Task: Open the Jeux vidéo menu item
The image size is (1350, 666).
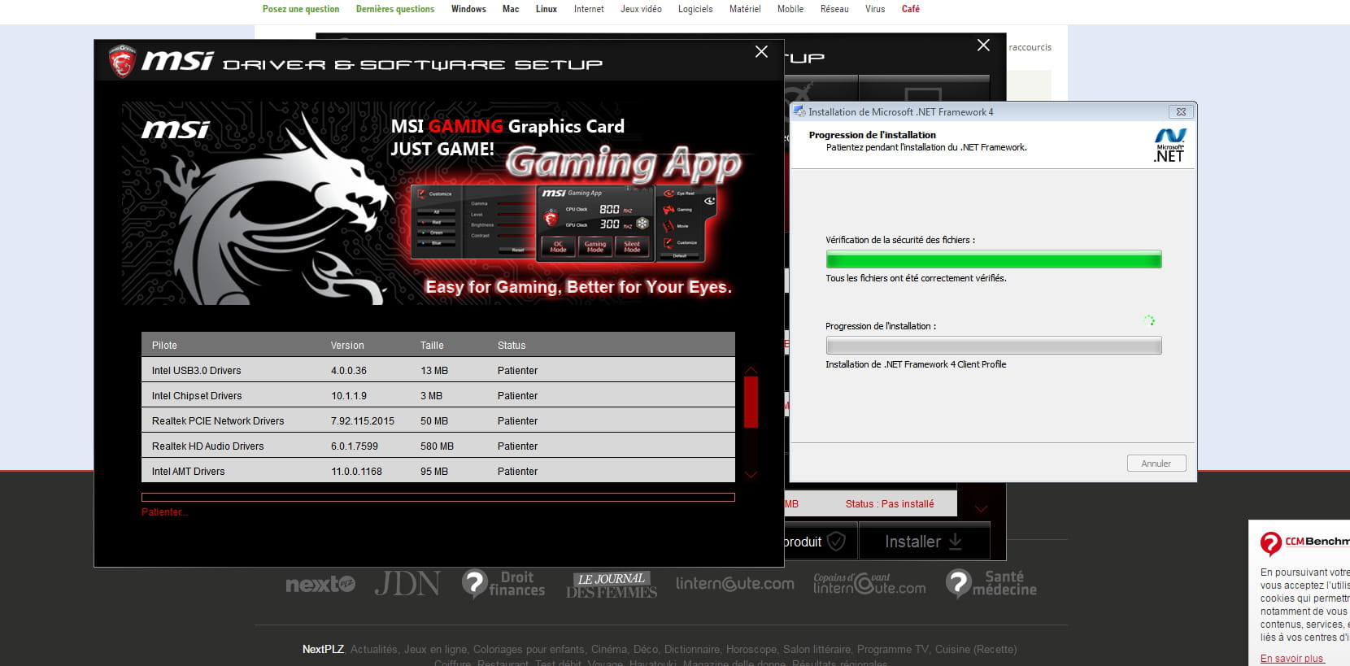Action: point(641,9)
